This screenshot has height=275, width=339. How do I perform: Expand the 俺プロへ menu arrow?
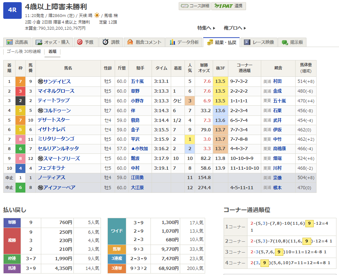[x=245, y=28]
